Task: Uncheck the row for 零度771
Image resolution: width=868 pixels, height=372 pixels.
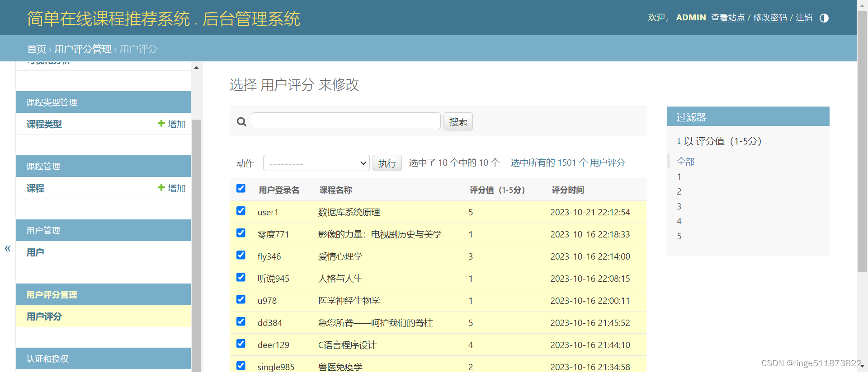Action: [241, 233]
